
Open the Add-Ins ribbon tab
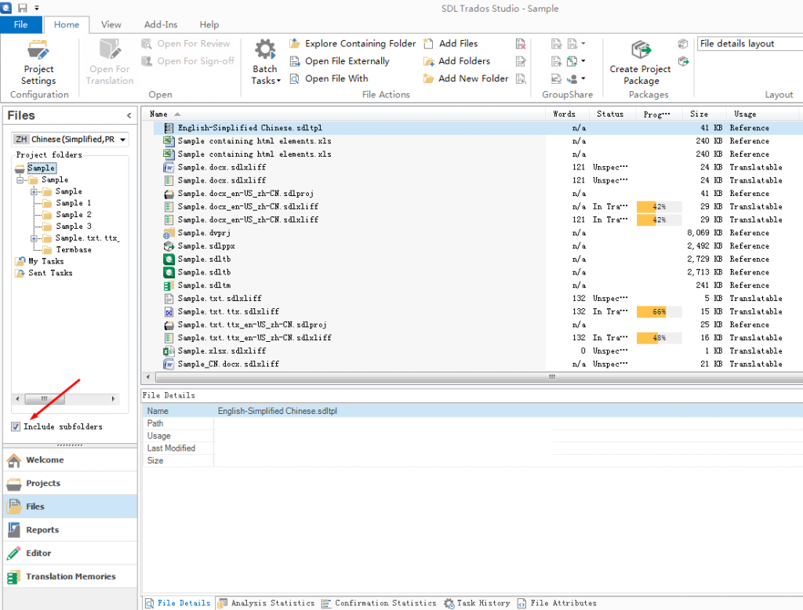(161, 25)
